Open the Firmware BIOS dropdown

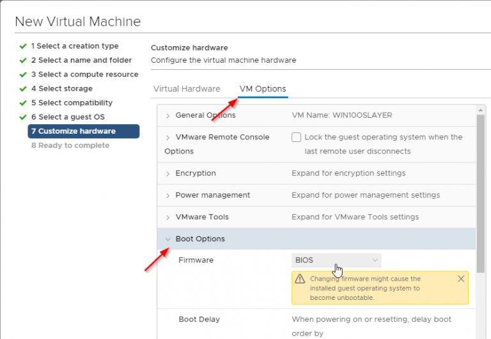tap(336, 260)
